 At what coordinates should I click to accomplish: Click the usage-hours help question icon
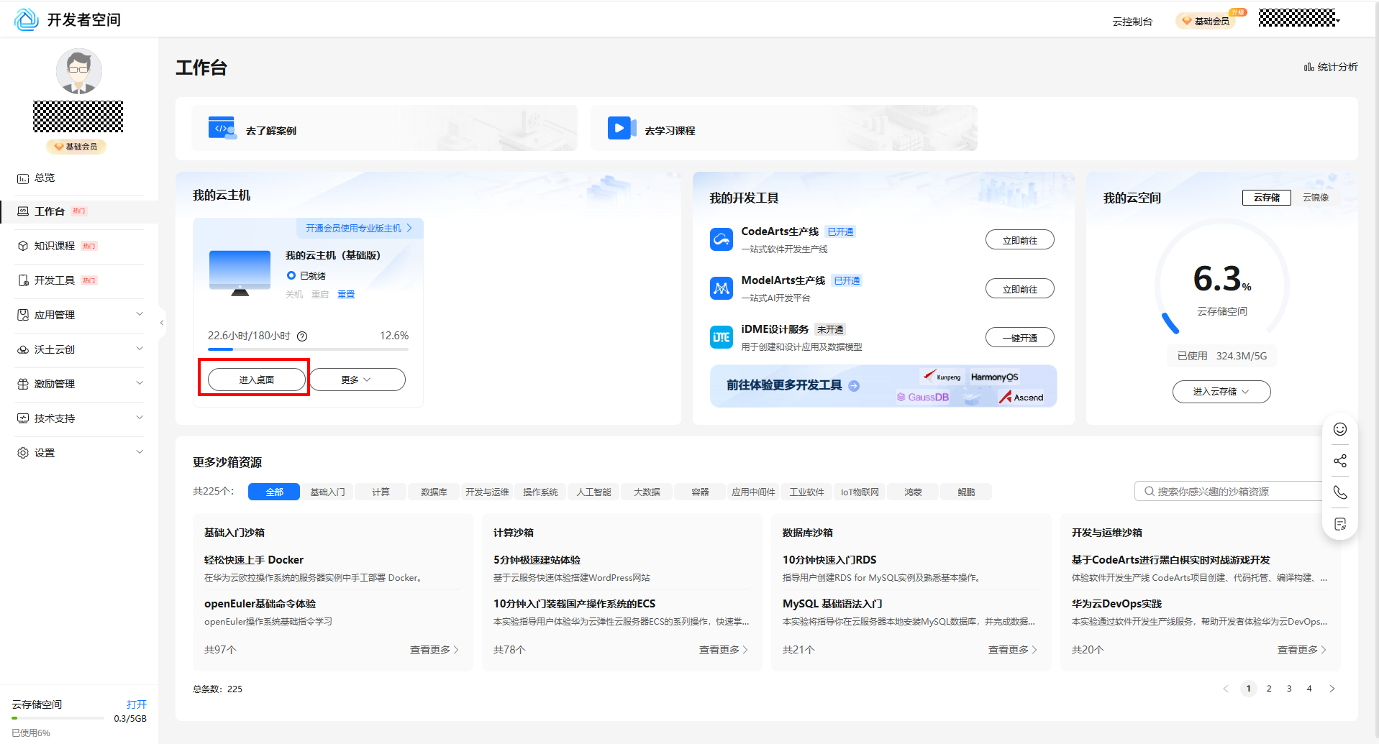coord(302,336)
